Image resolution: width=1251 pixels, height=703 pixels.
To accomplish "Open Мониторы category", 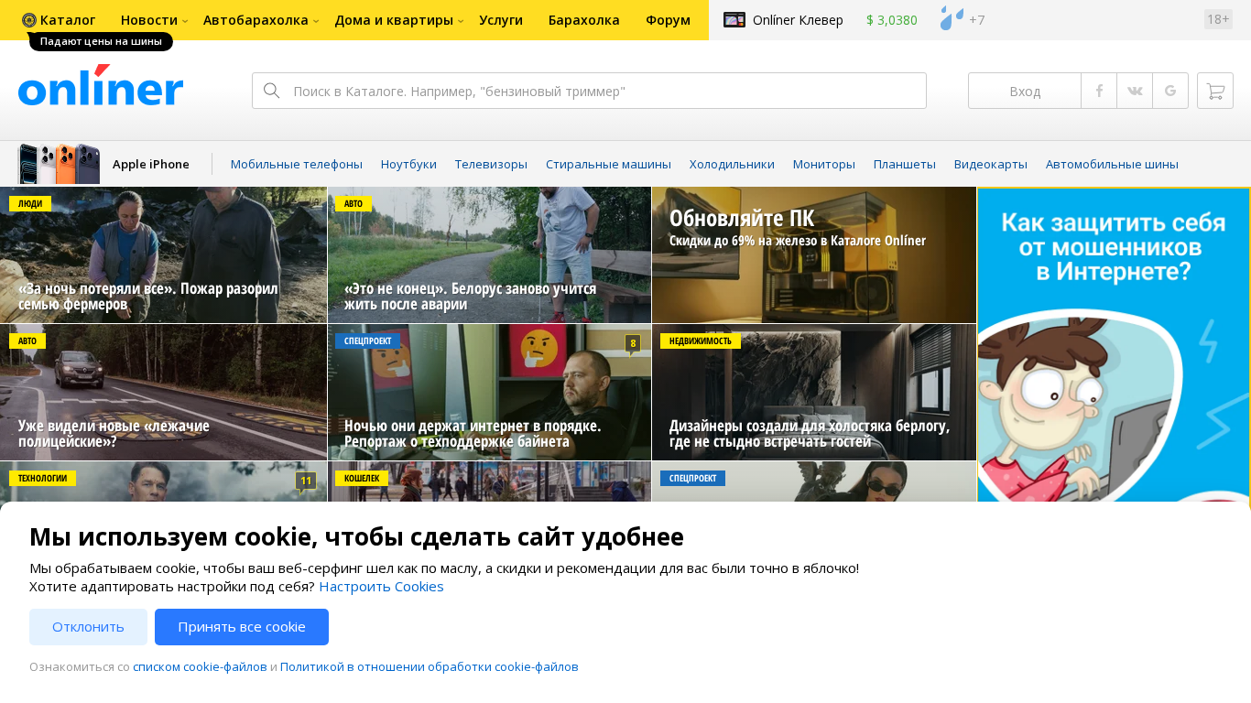I will pyautogui.click(x=824, y=165).
